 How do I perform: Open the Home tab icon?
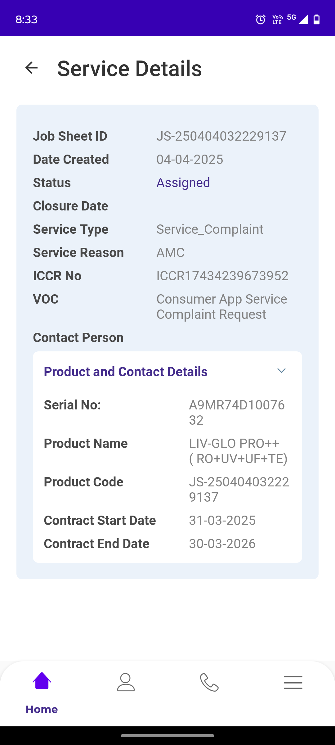[42, 681]
